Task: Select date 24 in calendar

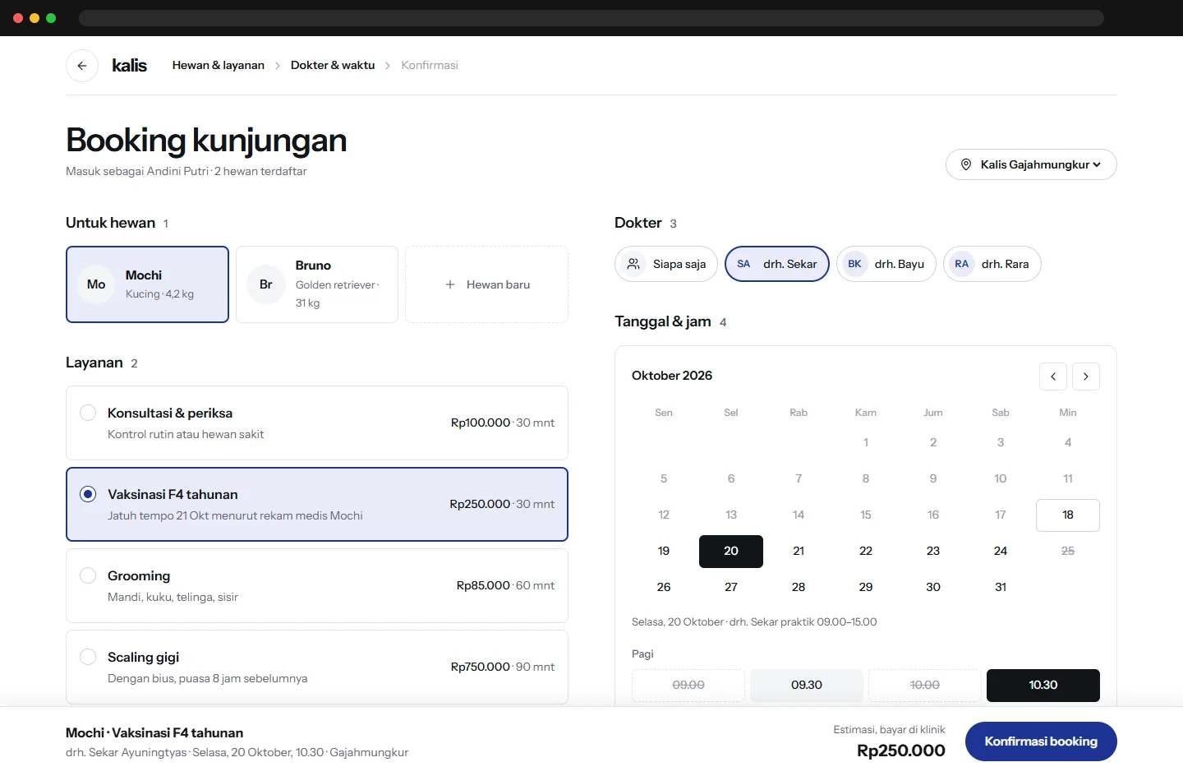Action: [x=1001, y=552]
